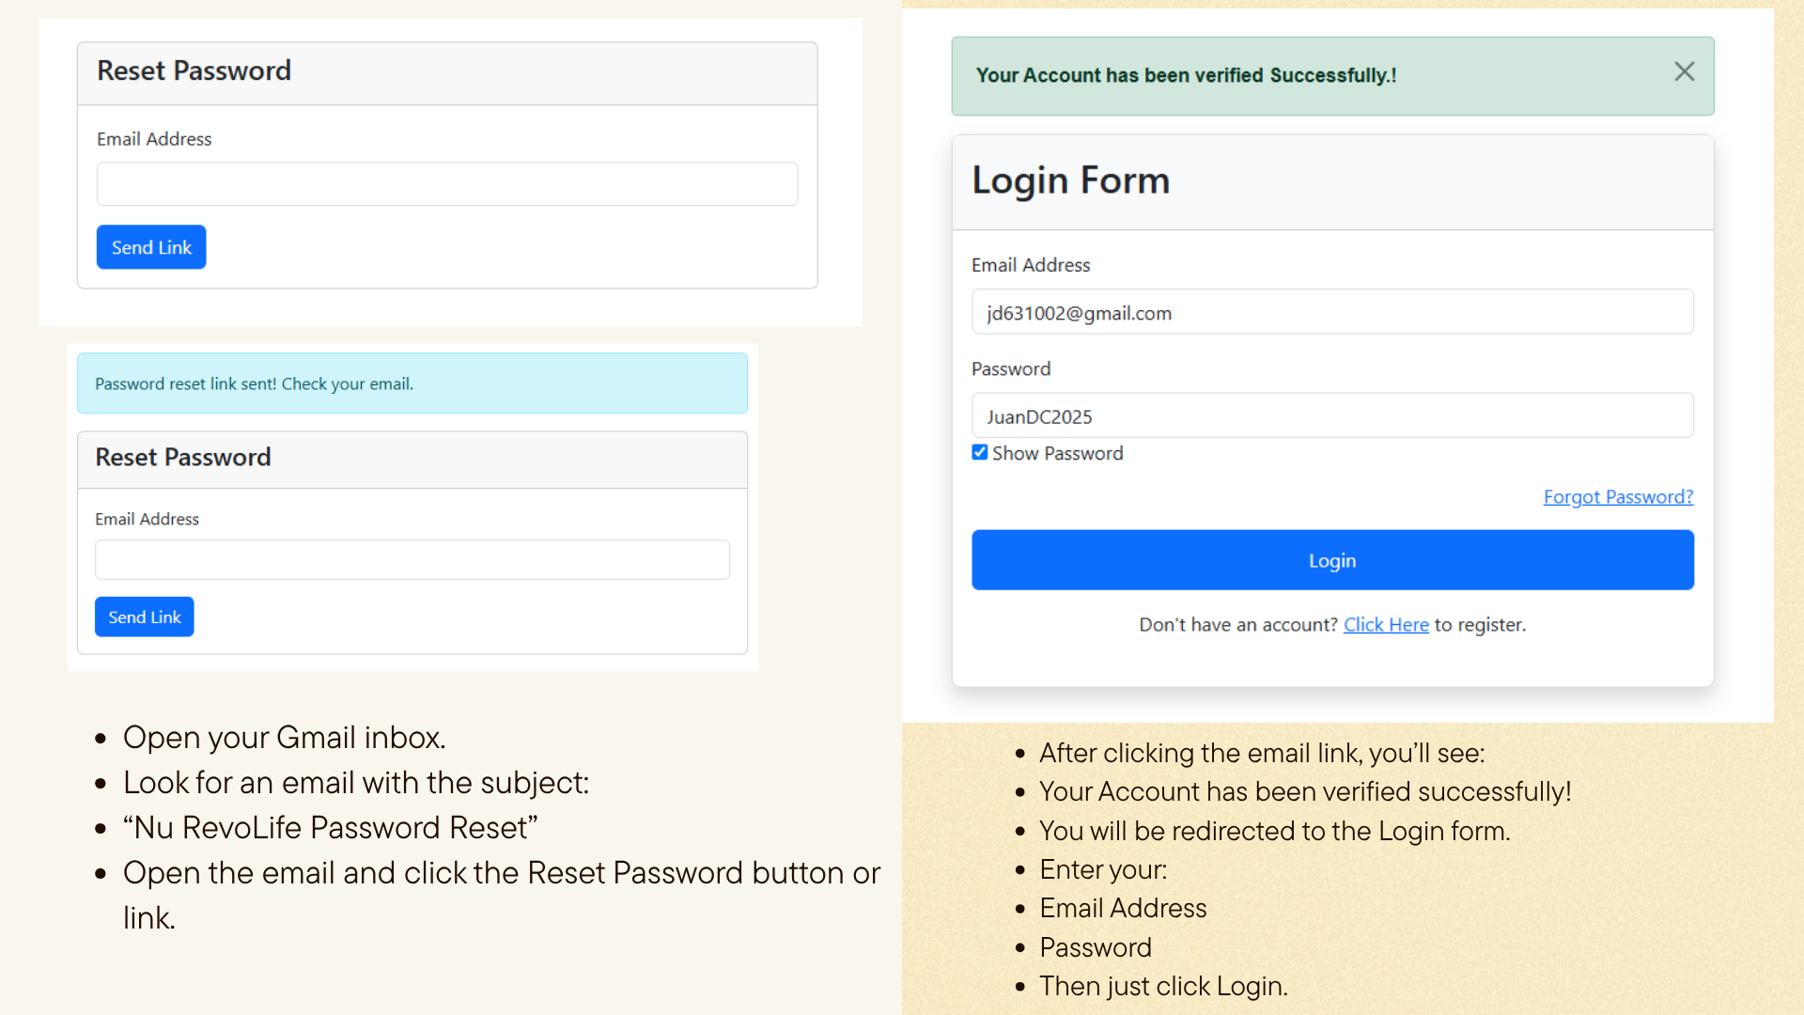Image resolution: width=1804 pixels, height=1015 pixels.
Task: Click the Show Password label text
Action: pyautogui.click(x=1058, y=453)
